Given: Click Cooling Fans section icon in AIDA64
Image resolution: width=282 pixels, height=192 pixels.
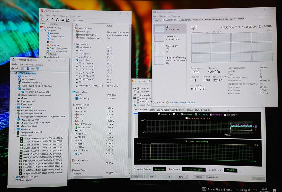Looking at the screenshot, I should coord(74,92).
